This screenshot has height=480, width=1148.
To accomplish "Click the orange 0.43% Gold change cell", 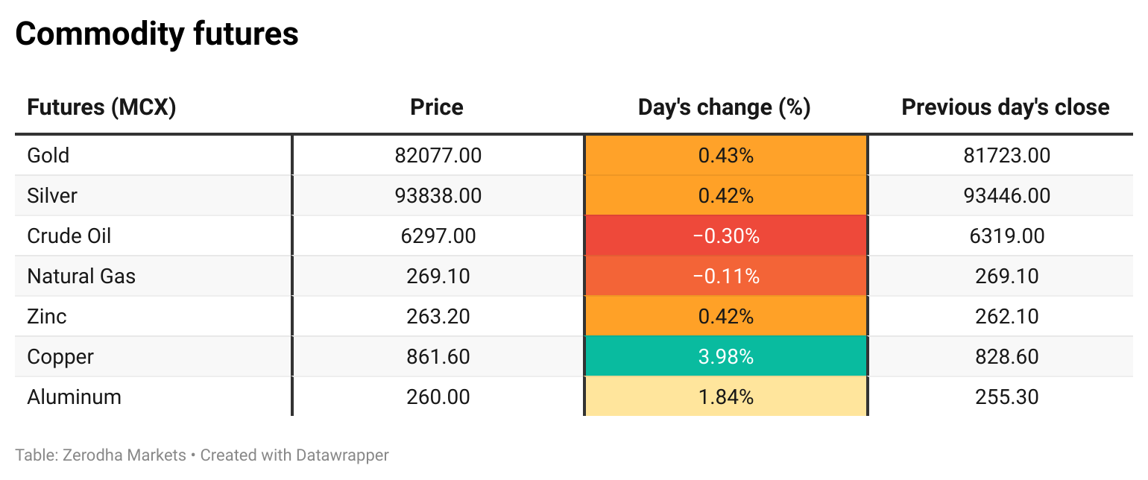I will pyautogui.click(x=726, y=155).
